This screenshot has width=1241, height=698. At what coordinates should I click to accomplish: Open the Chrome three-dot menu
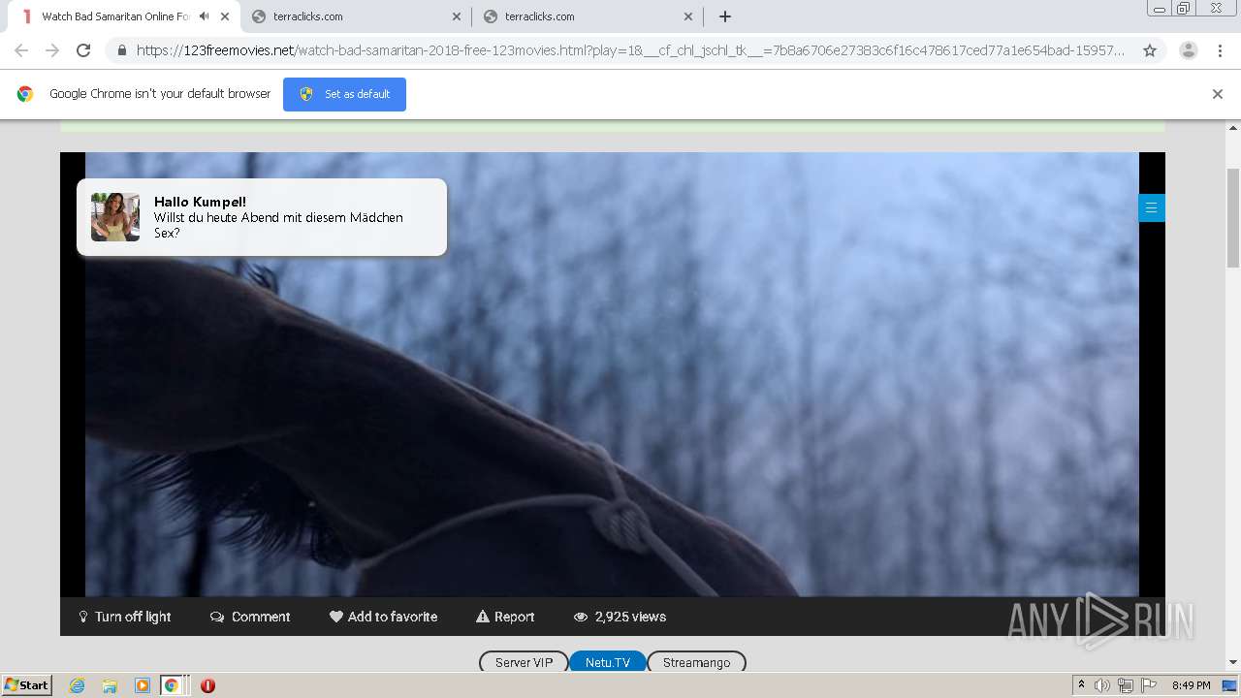pos(1221,50)
